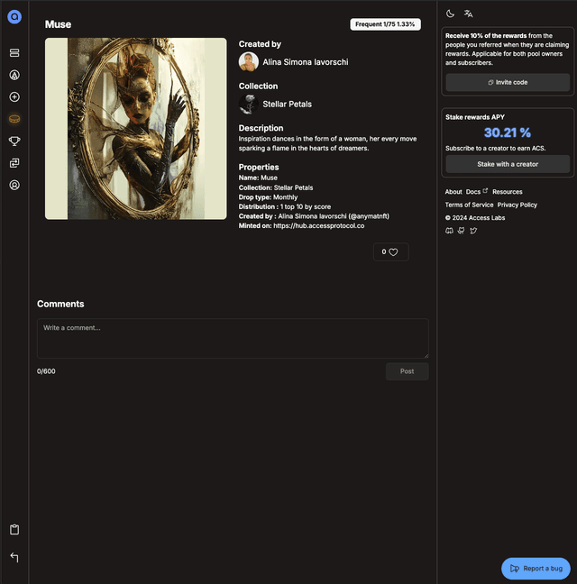Open the Terms of Service link
The height and width of the screenshot is (584, 577).
[x=469, y=205]
